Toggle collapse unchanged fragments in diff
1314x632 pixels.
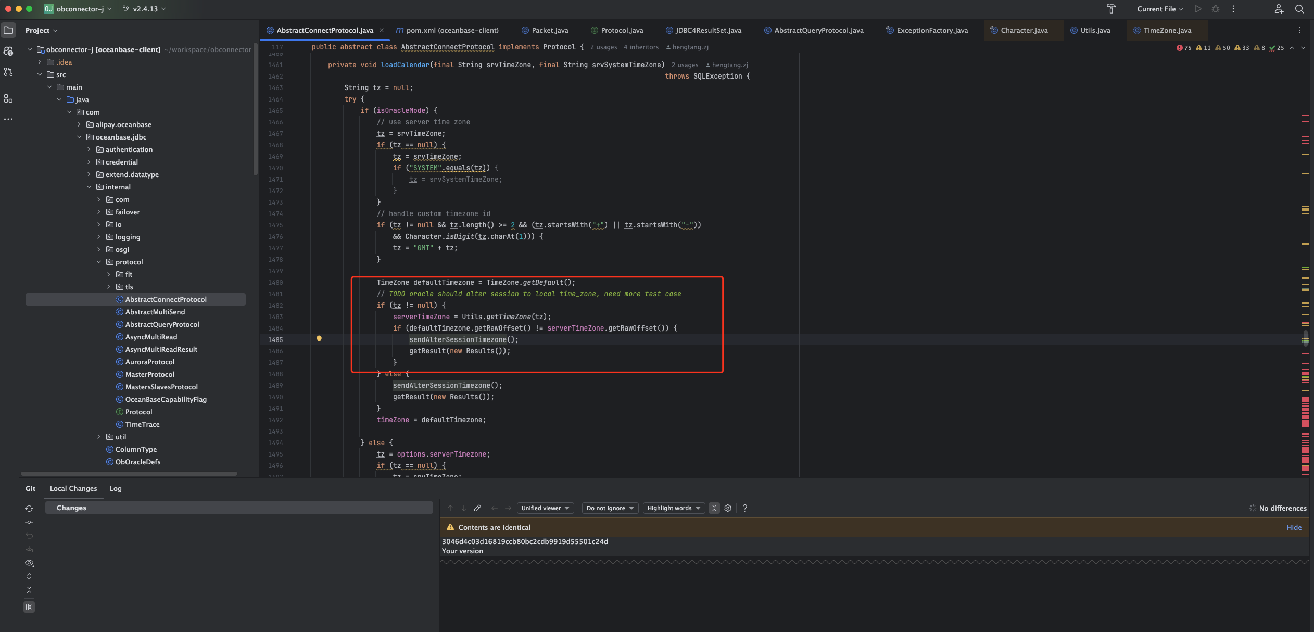pos(714,508)
